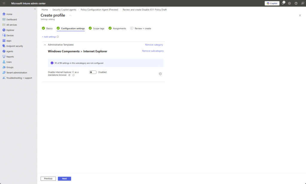View notifications in the admin center
The height and width of the screenshot is (184, 306).
(282, 3)
